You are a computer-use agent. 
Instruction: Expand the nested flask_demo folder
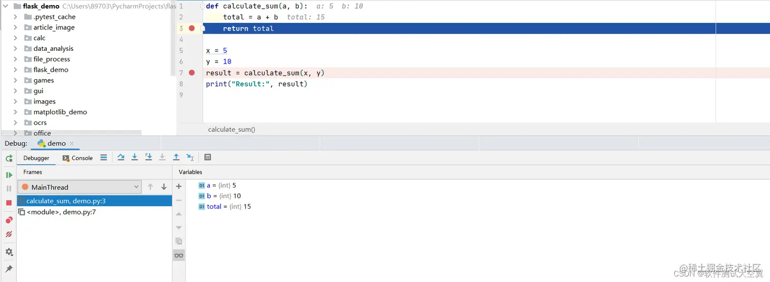click(15, 70)
